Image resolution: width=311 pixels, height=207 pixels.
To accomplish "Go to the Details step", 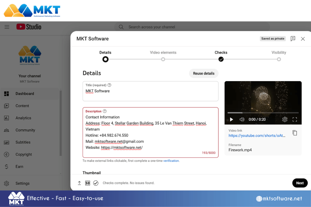I will point(105,56).
